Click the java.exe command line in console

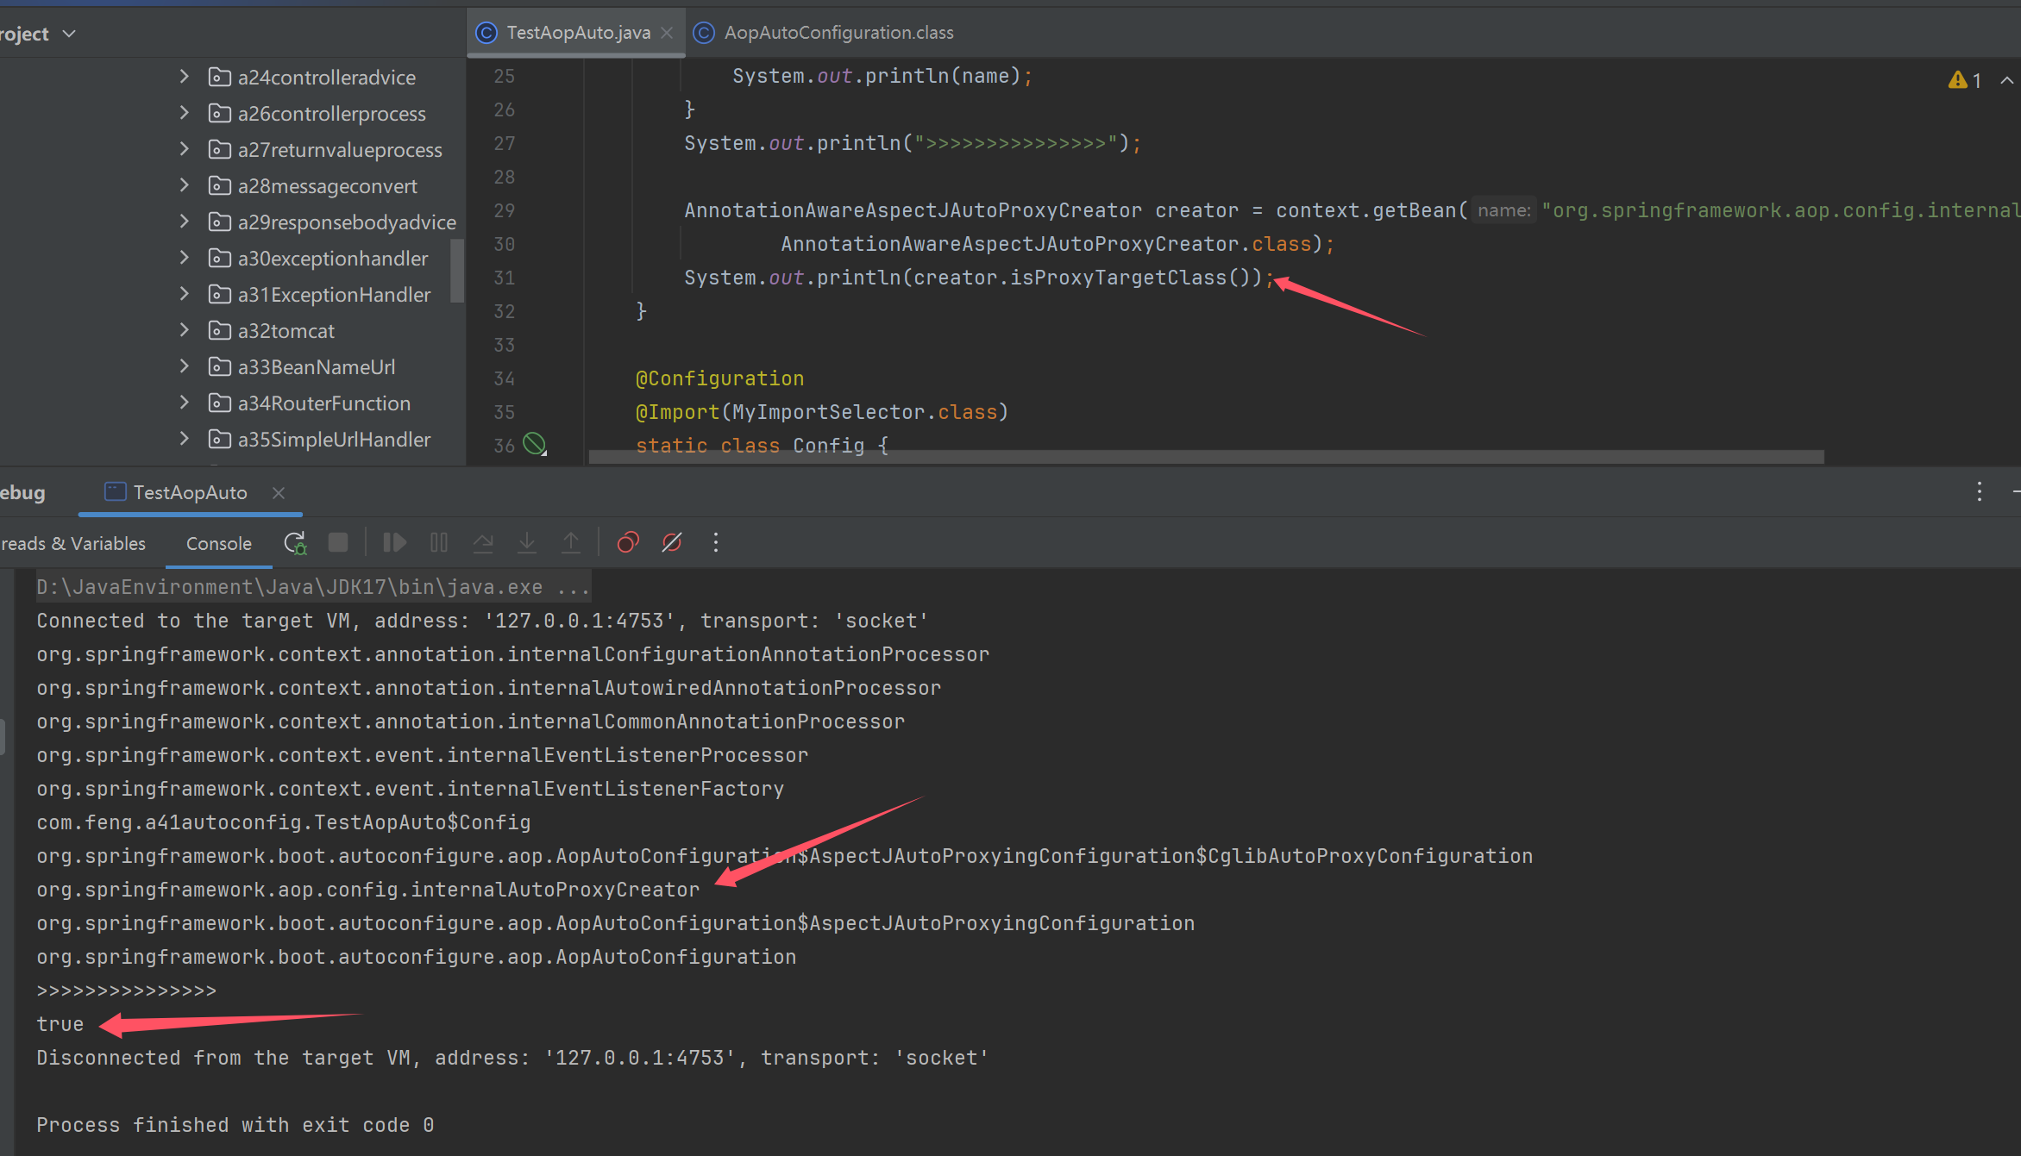[x=313, y=587]
